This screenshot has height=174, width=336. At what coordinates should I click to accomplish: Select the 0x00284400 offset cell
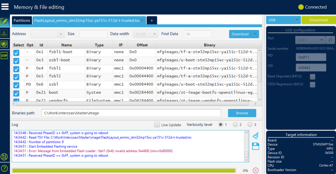(141, 93)
